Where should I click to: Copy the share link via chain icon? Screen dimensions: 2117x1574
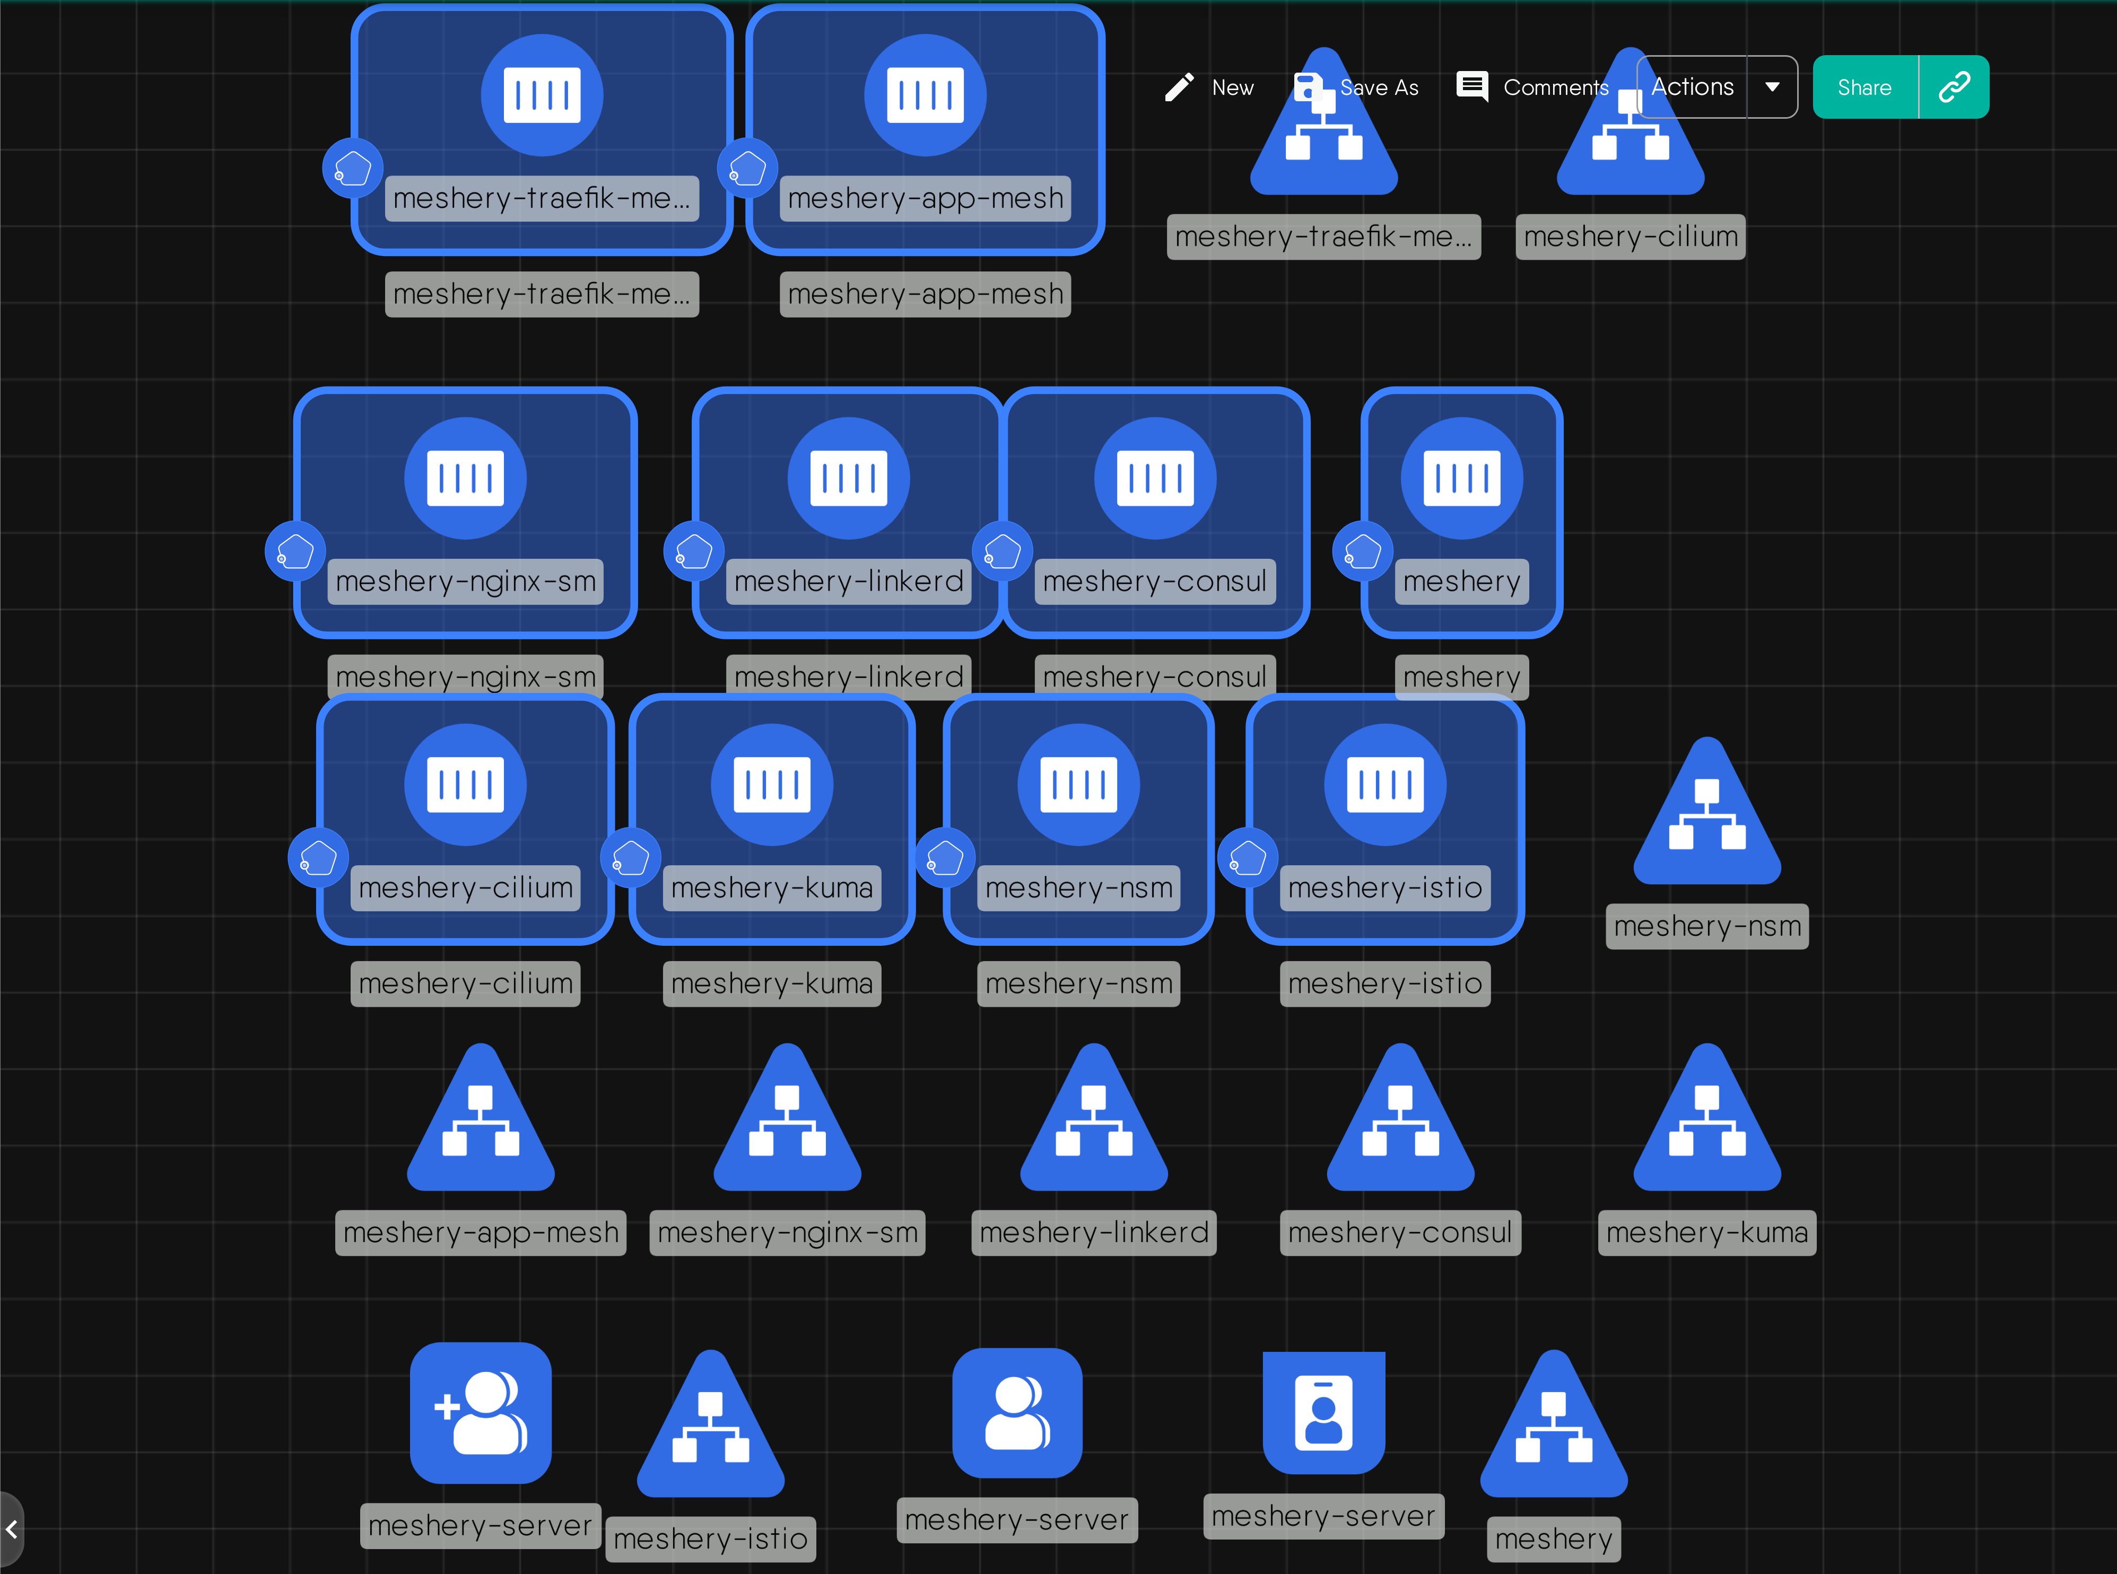pos(1954,87)
